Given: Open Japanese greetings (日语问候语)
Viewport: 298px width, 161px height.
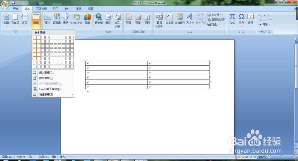Looking at the screenshot, I should [x=159, y=20].
